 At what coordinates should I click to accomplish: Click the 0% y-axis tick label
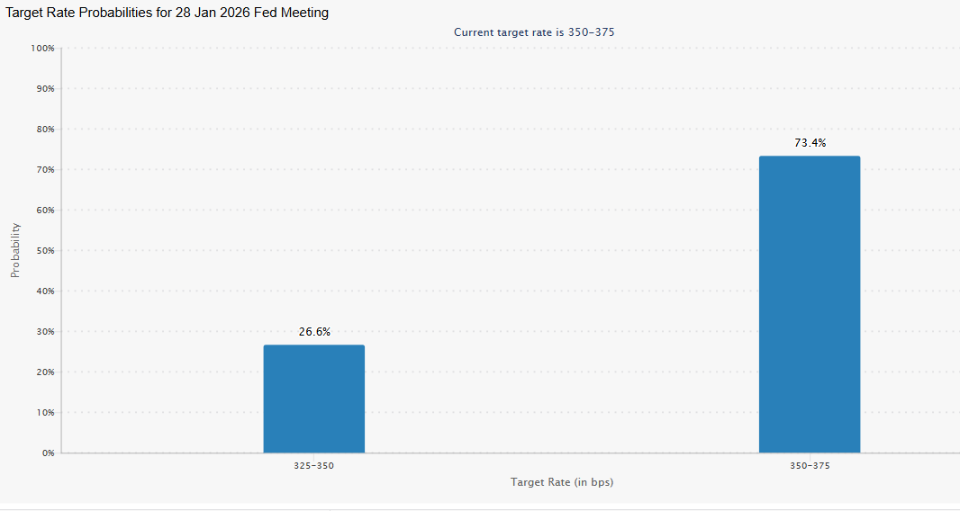click(48, 453)
